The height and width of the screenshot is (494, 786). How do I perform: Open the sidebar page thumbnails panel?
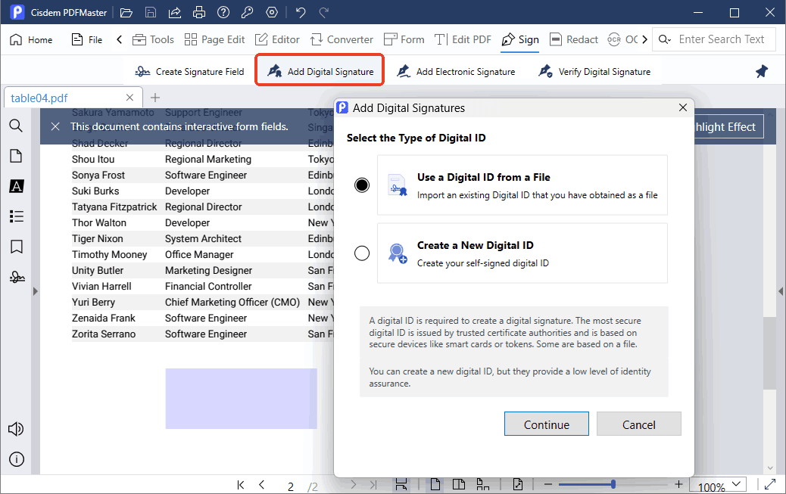pos(16,156)
